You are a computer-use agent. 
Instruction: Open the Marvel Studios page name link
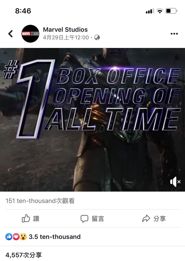coord(65,30)
